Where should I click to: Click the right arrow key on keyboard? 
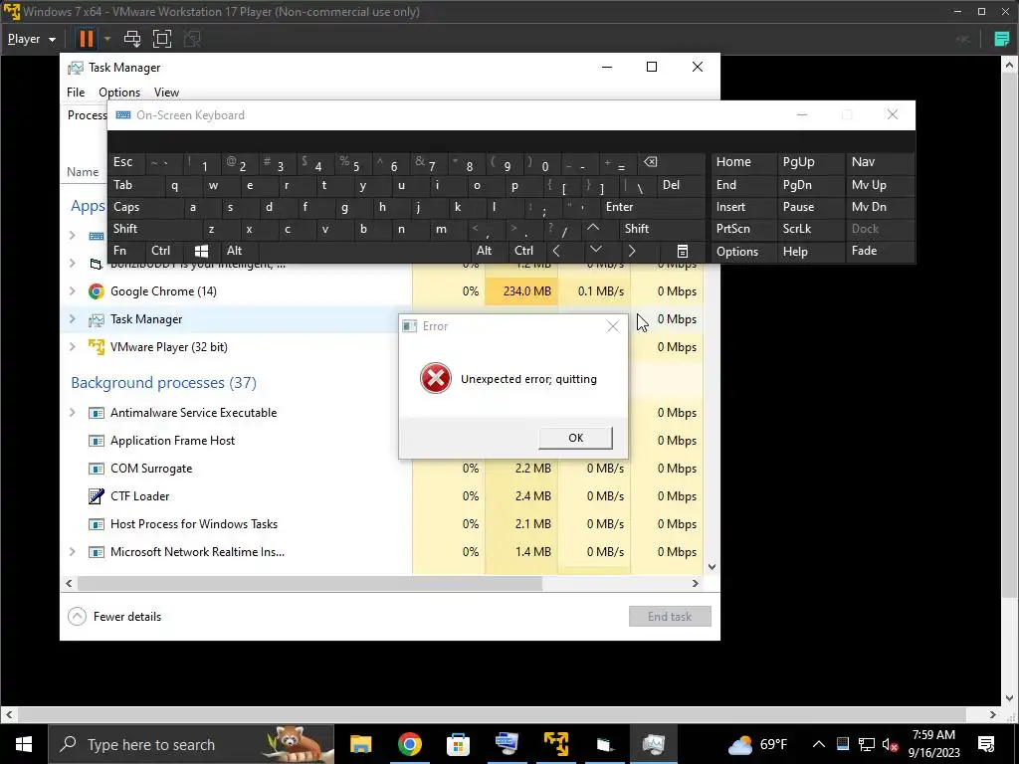click(631, 251)
